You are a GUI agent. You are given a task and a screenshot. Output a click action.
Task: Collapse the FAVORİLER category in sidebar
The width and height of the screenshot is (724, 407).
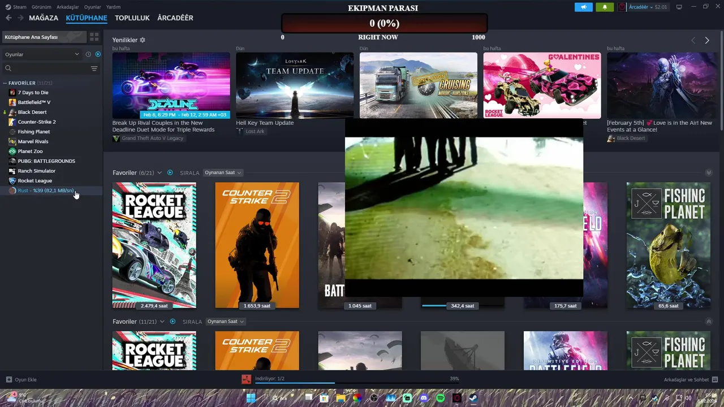5,83
